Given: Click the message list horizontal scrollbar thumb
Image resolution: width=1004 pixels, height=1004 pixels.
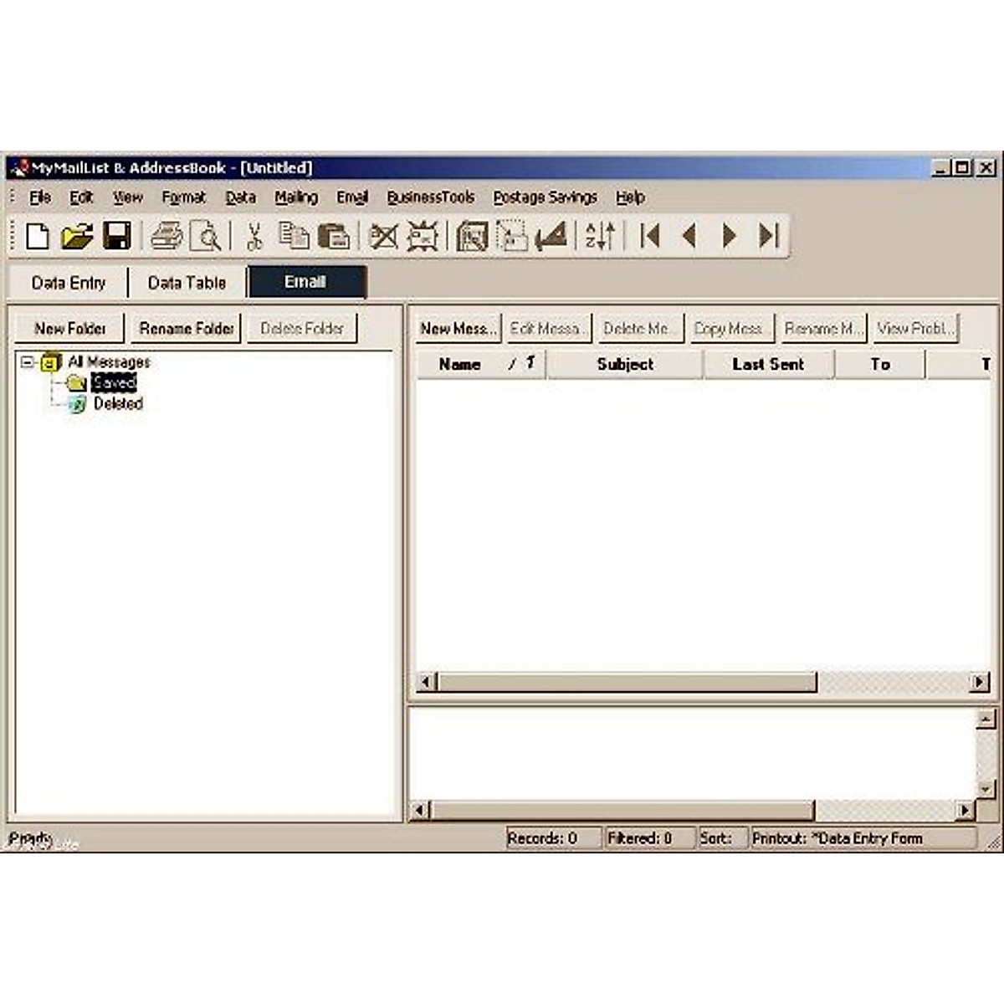Looking at the screenshot, I should click(x=627, y=683).
